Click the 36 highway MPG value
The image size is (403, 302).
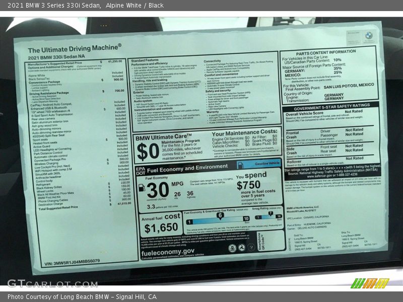point(190,193)
